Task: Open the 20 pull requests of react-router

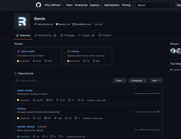Action: tap(80, 100)
